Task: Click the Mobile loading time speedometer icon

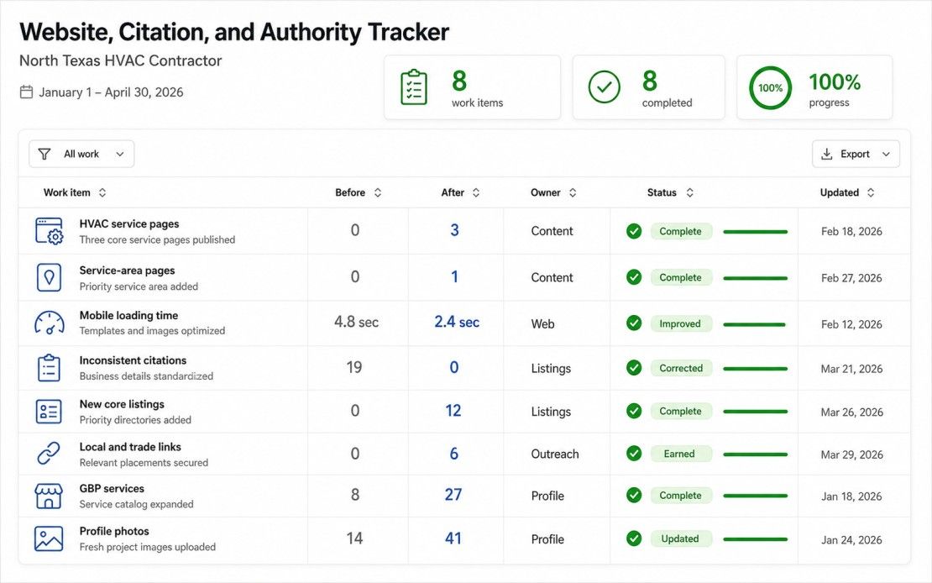Action: (50, 323)
